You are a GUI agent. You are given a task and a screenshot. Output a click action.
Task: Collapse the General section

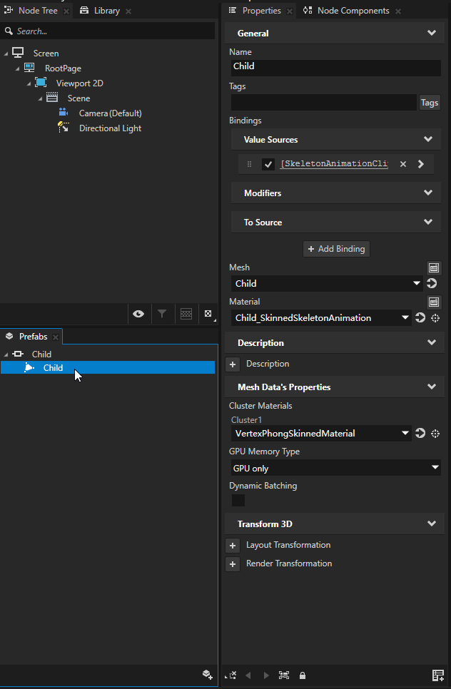click(x=432, y=33)
